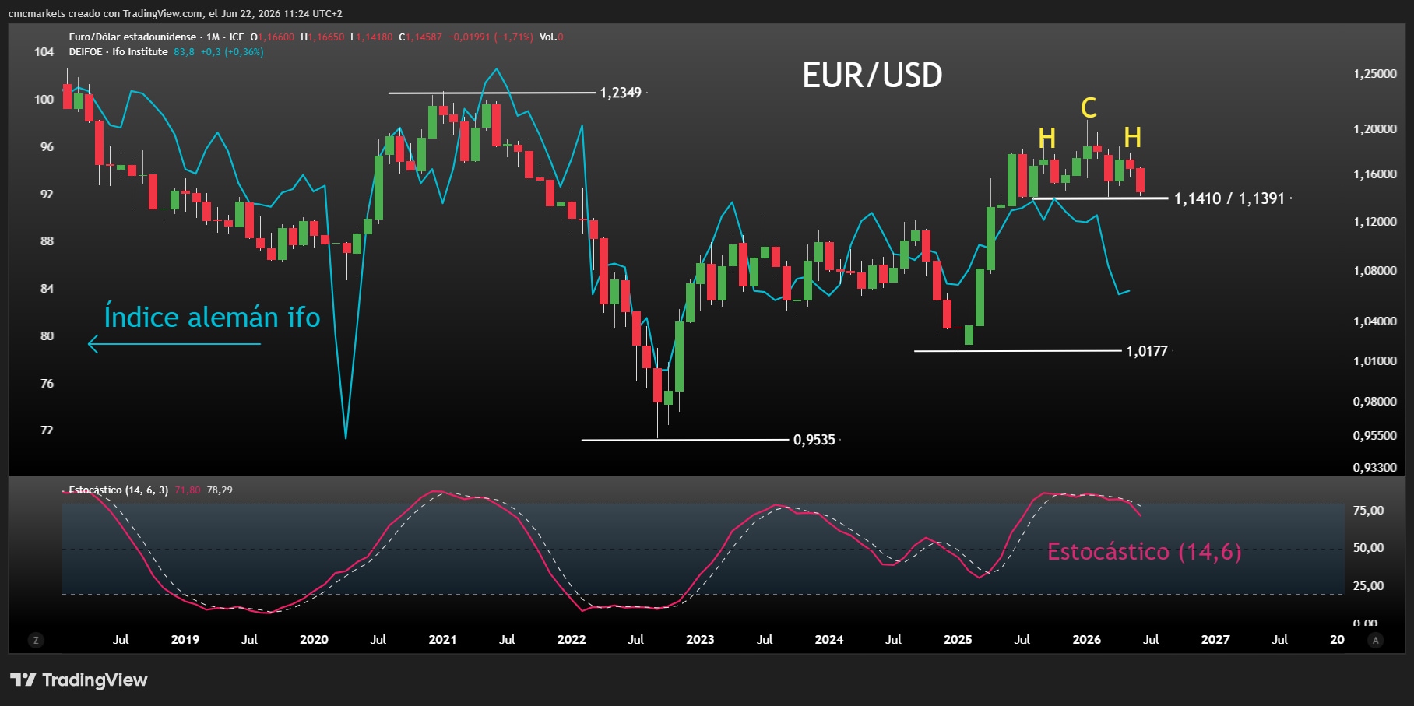This screenshot has height=706, width=1414.
Task: Click the ifo value 83,8
Action: coord(184,51)
